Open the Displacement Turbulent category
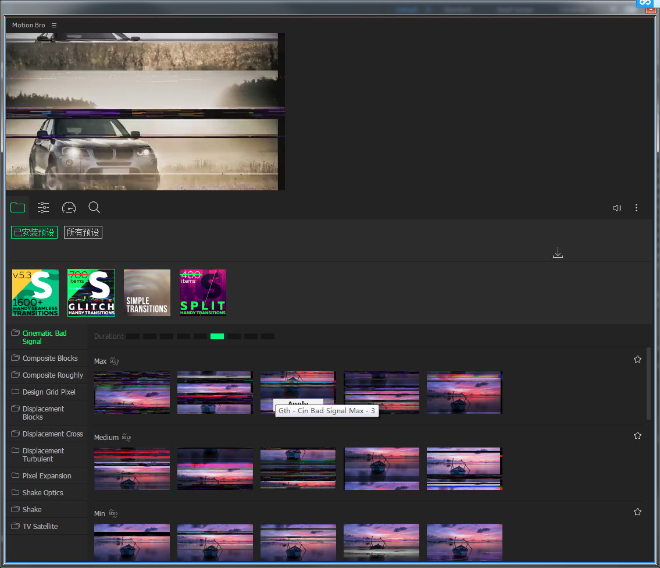Screen dimensions: 660x568 [47, 455]
